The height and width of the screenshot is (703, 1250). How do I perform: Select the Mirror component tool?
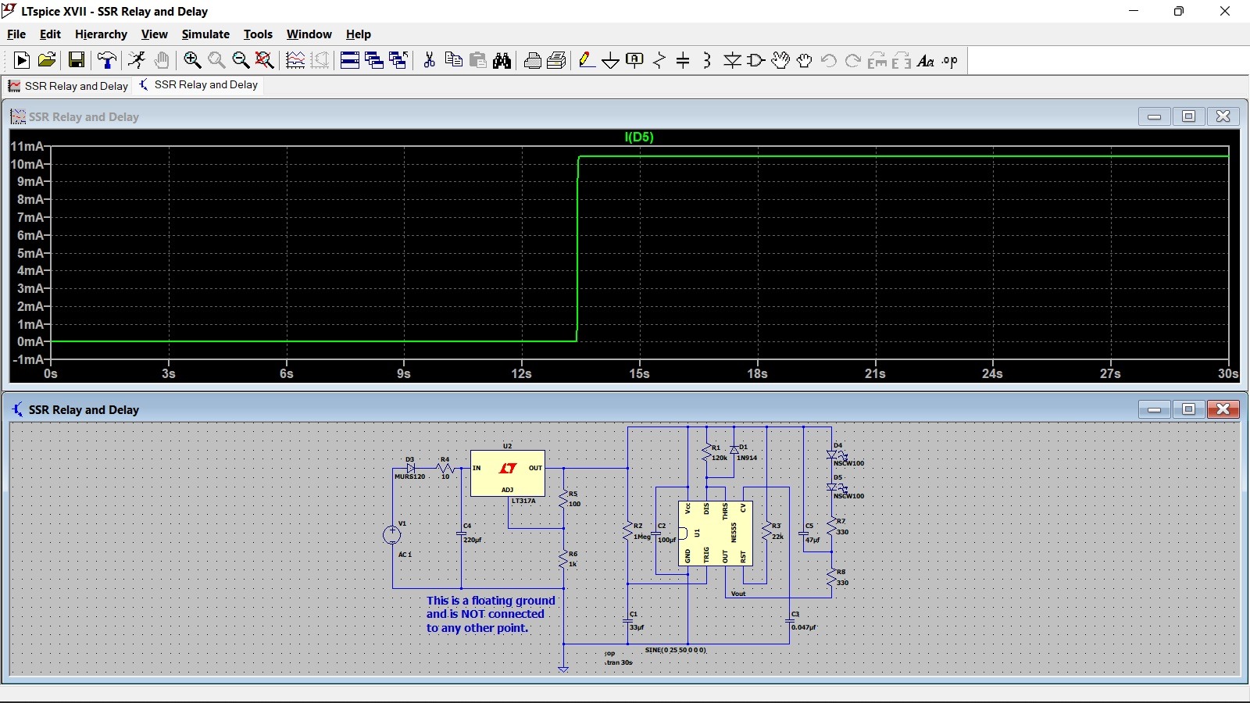[x=902, y=60]
